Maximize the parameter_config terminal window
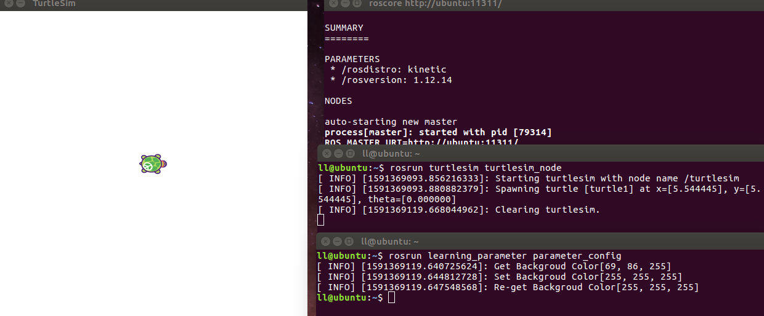Viewport: 764px width, 316px height. [x=348, y=242]
